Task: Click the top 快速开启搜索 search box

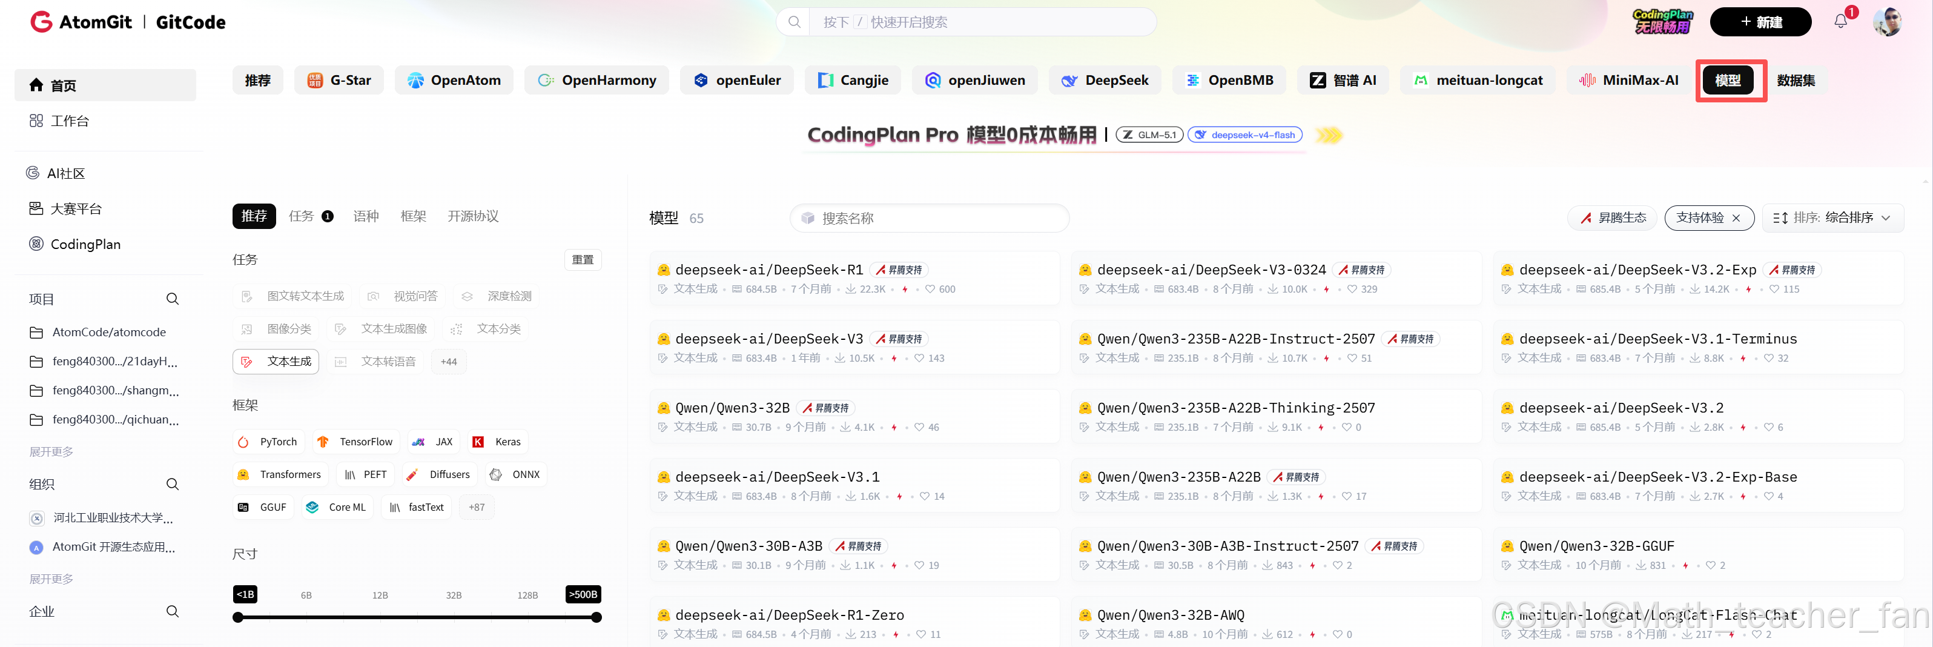Action: pyautogui.click(x=966, y=22)
